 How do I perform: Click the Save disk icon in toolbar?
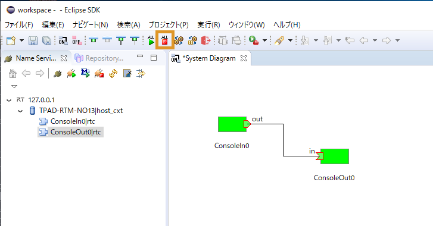33,40
